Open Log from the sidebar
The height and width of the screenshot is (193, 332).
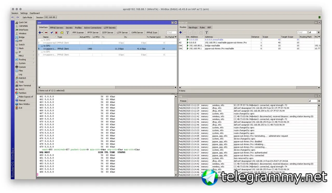pos(20,74)
